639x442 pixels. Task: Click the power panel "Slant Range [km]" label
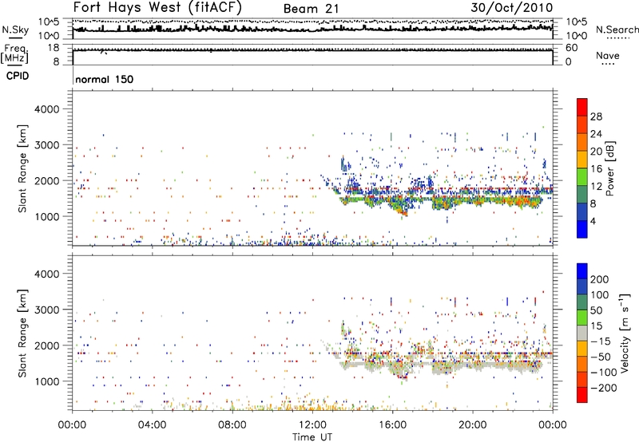pos(22,168)
